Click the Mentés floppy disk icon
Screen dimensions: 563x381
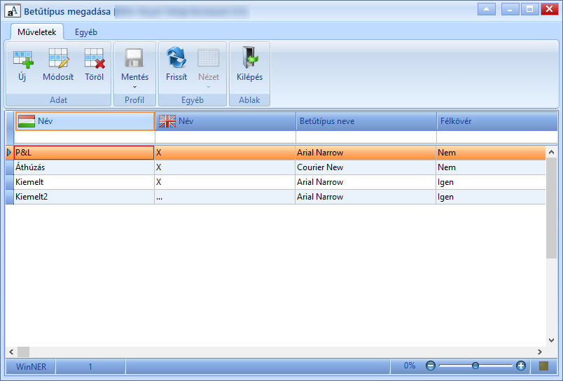tap(134, 58)
